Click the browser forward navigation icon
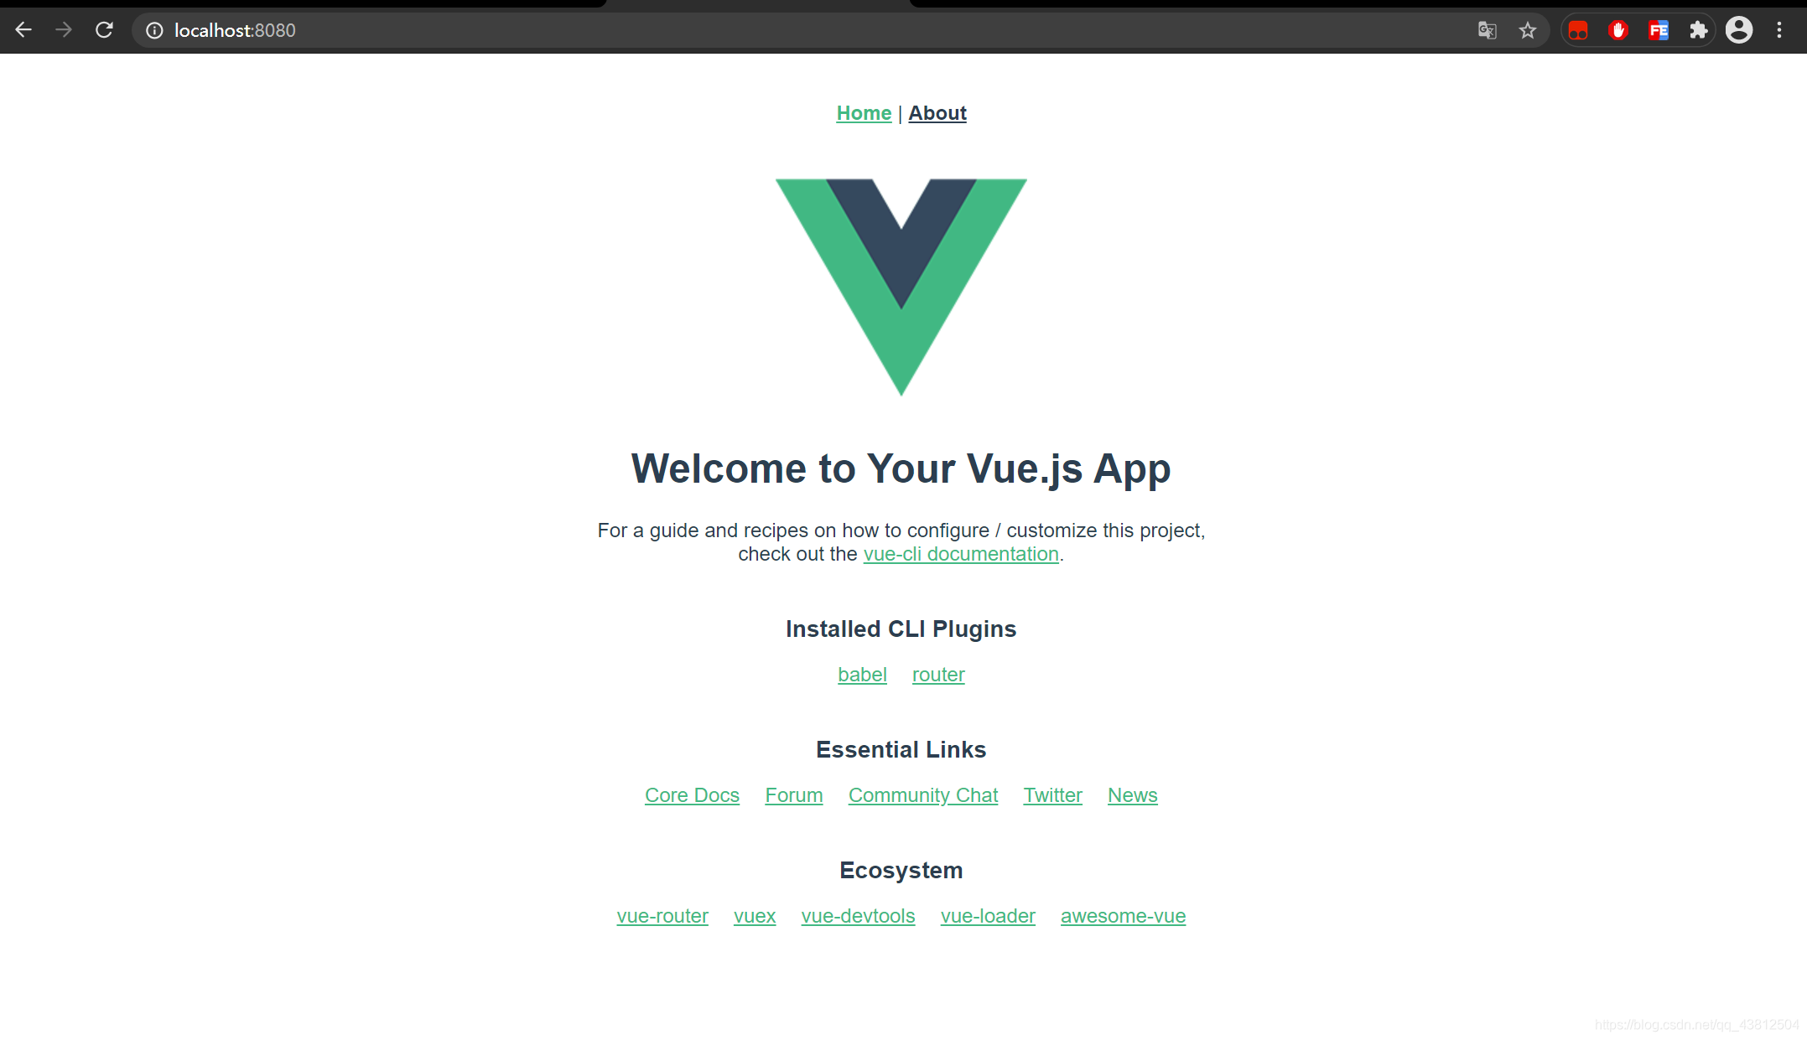Screen dimensions: 1807x1040 (x=63, y=30)
